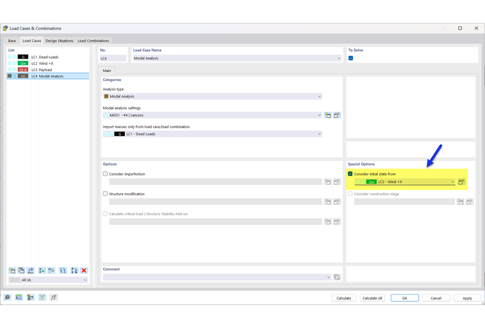Maximize the Load Cases & Combinations window
This screenshot has width=485, height=328.
[460, 28]
